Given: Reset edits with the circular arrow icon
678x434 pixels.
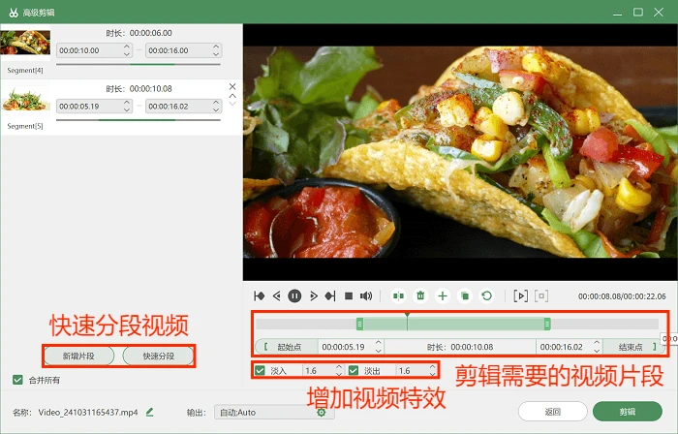Looking at the screenshot, I should coord(487,296).
